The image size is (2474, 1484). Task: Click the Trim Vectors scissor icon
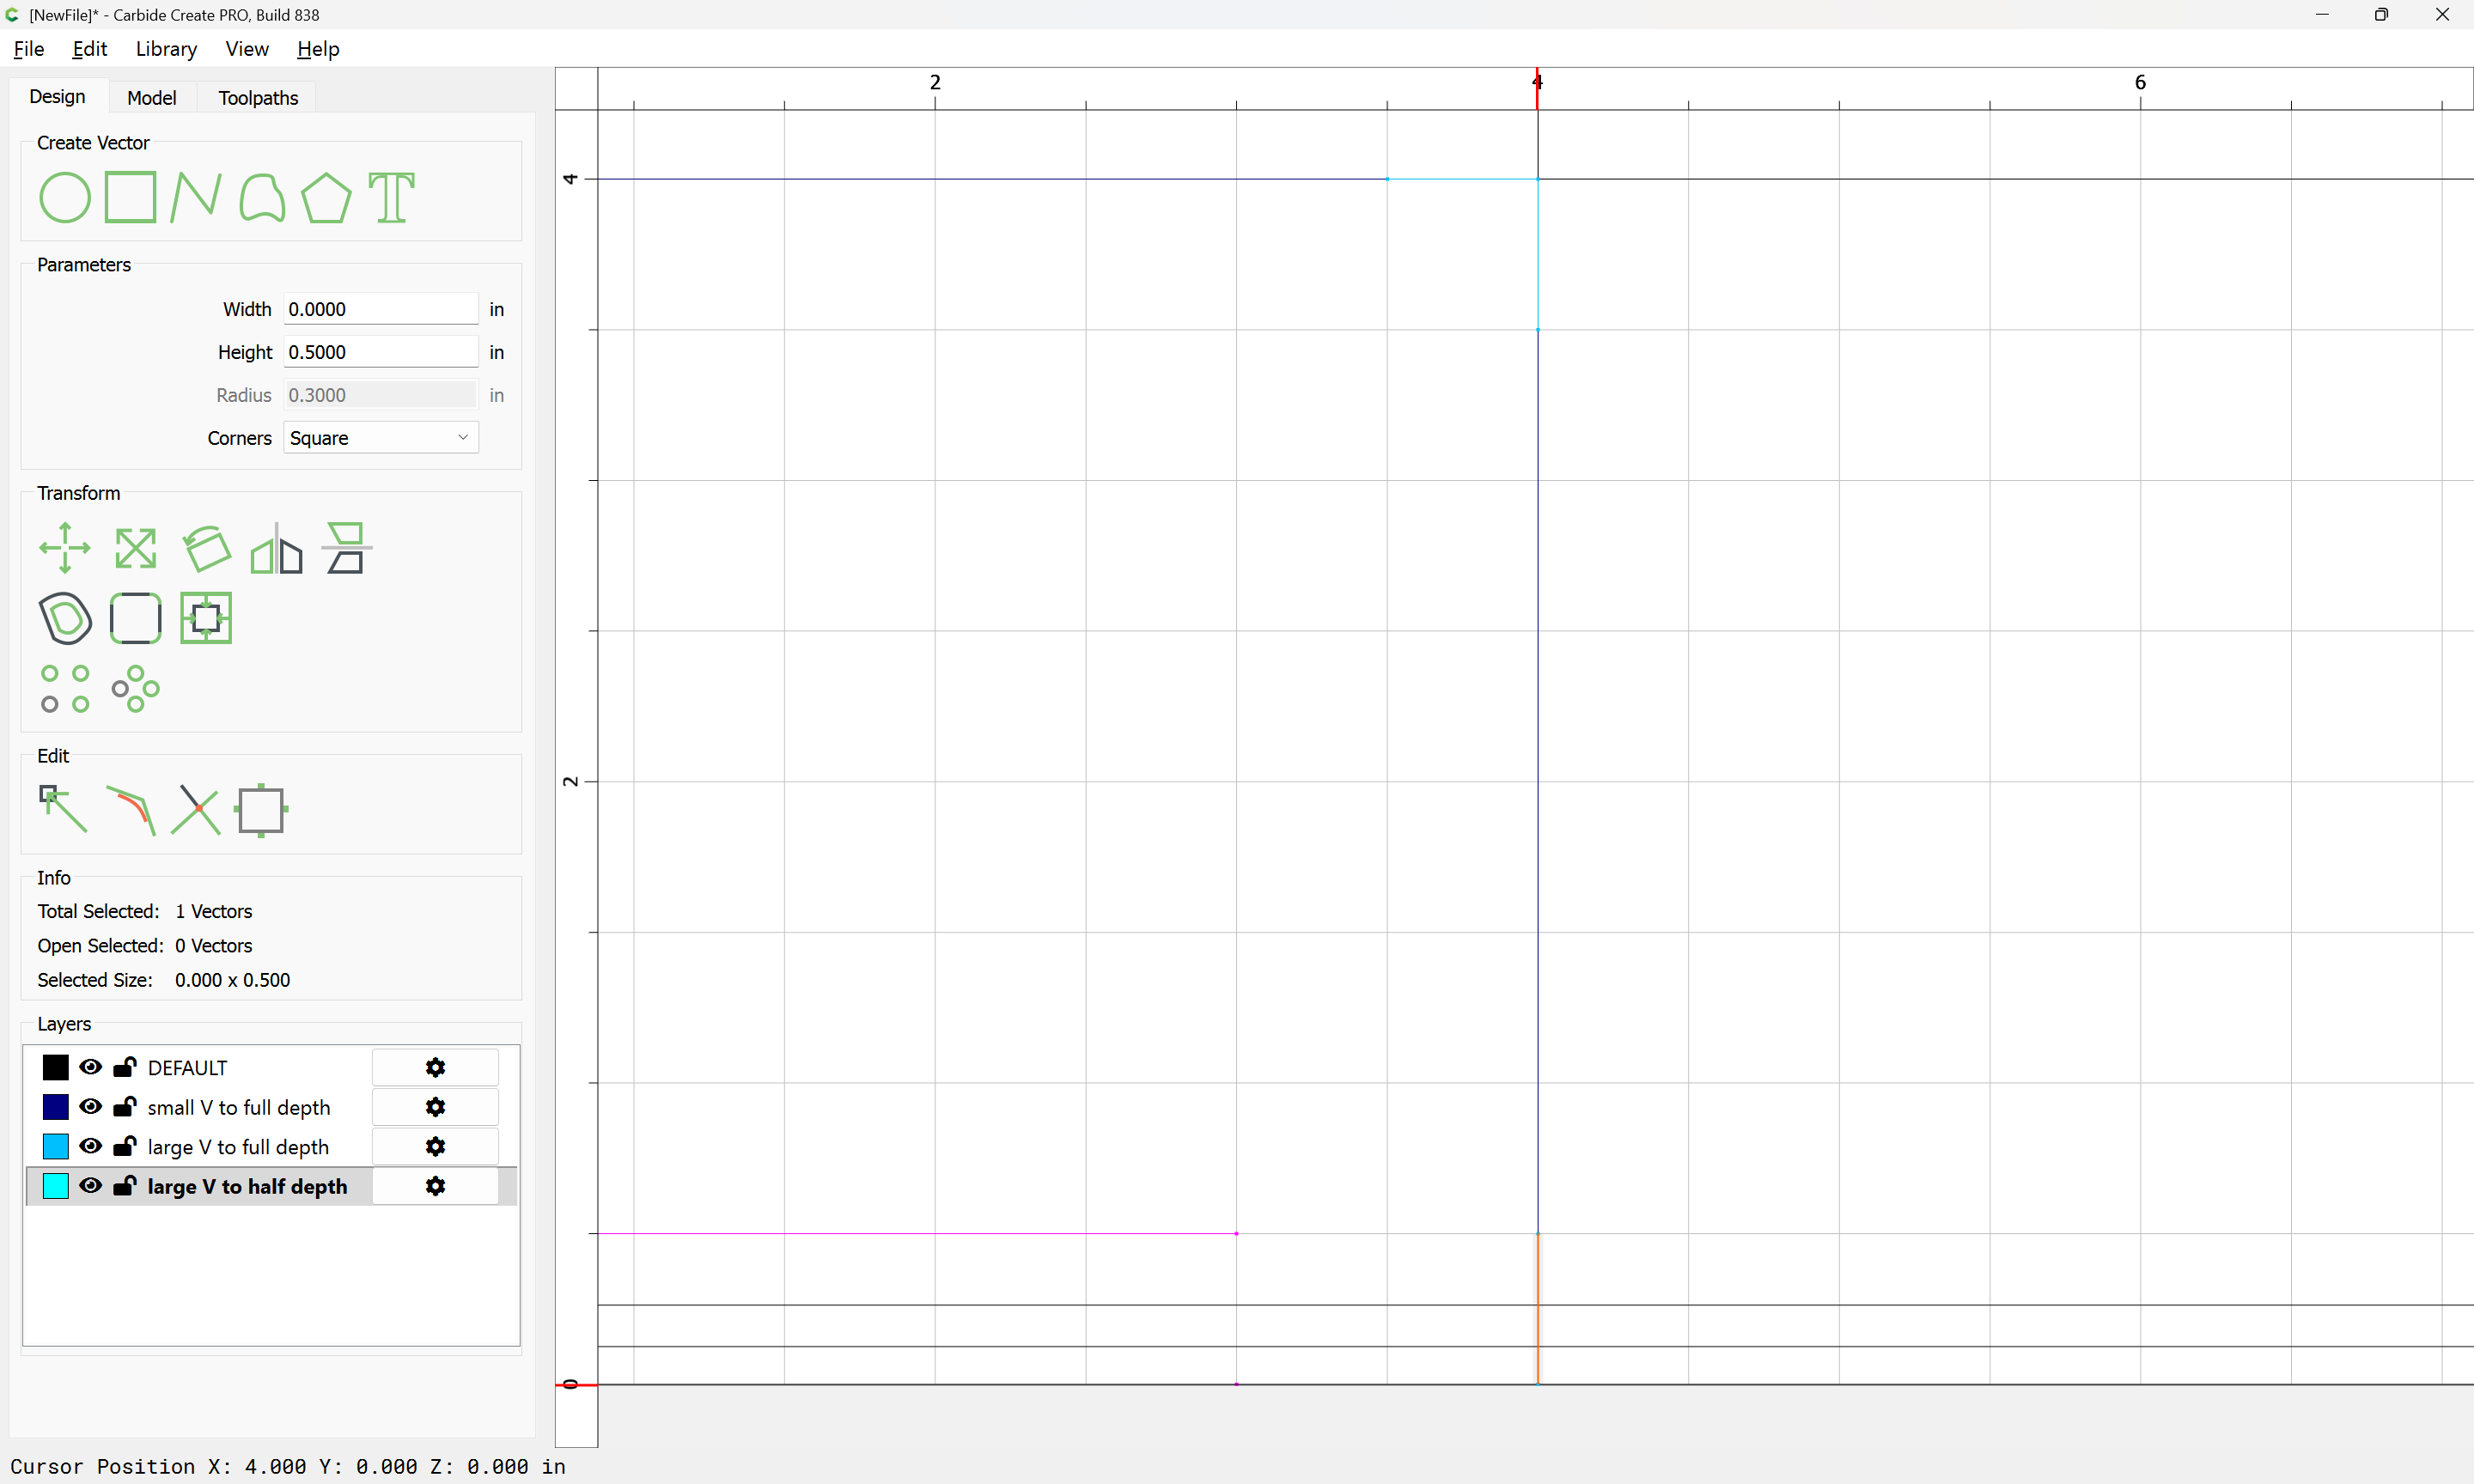tap(196, 809)
